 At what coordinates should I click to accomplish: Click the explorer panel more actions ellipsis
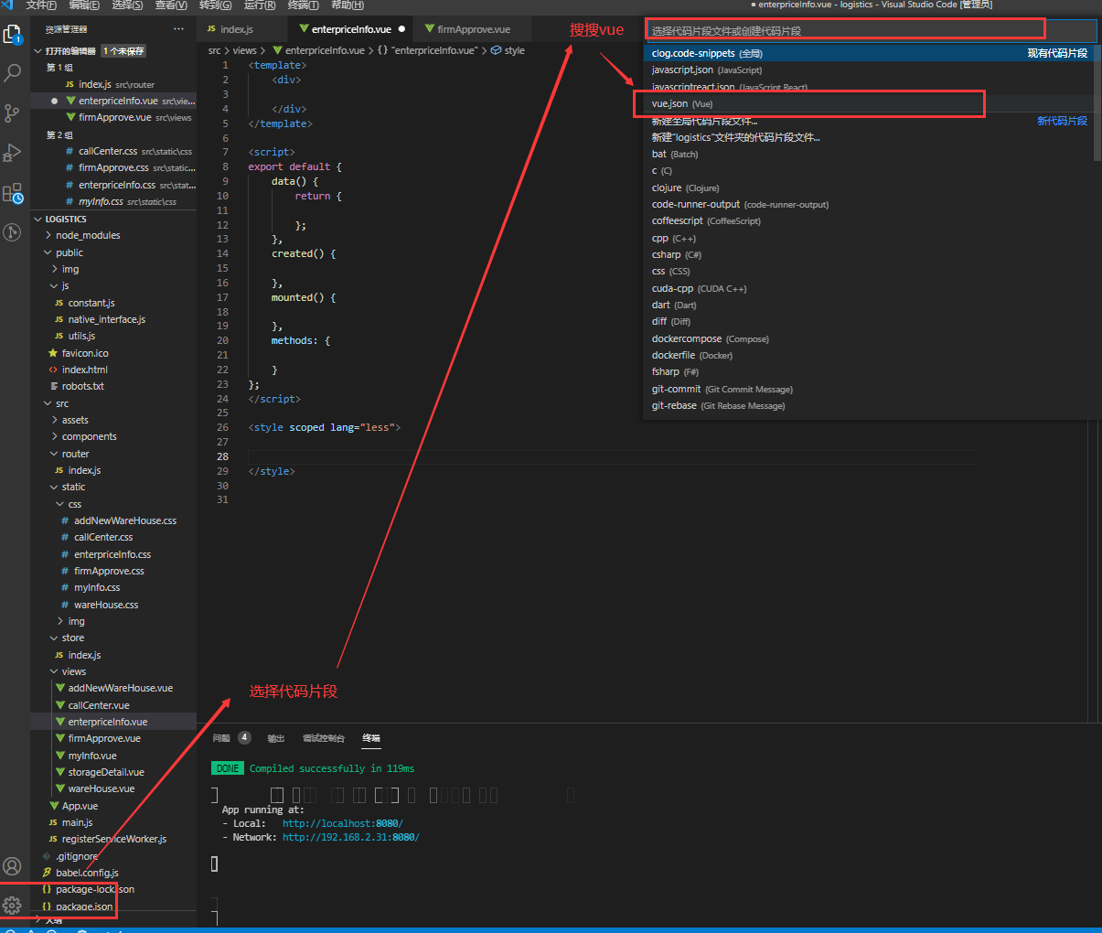tap(178, 29)
